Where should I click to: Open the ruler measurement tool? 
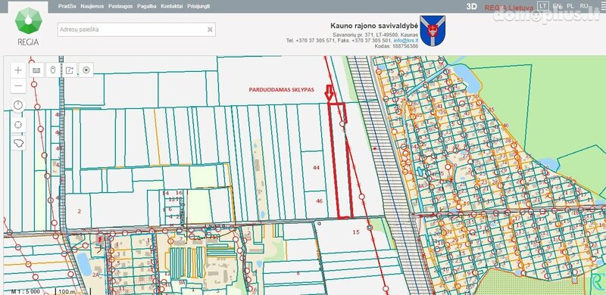36,70
